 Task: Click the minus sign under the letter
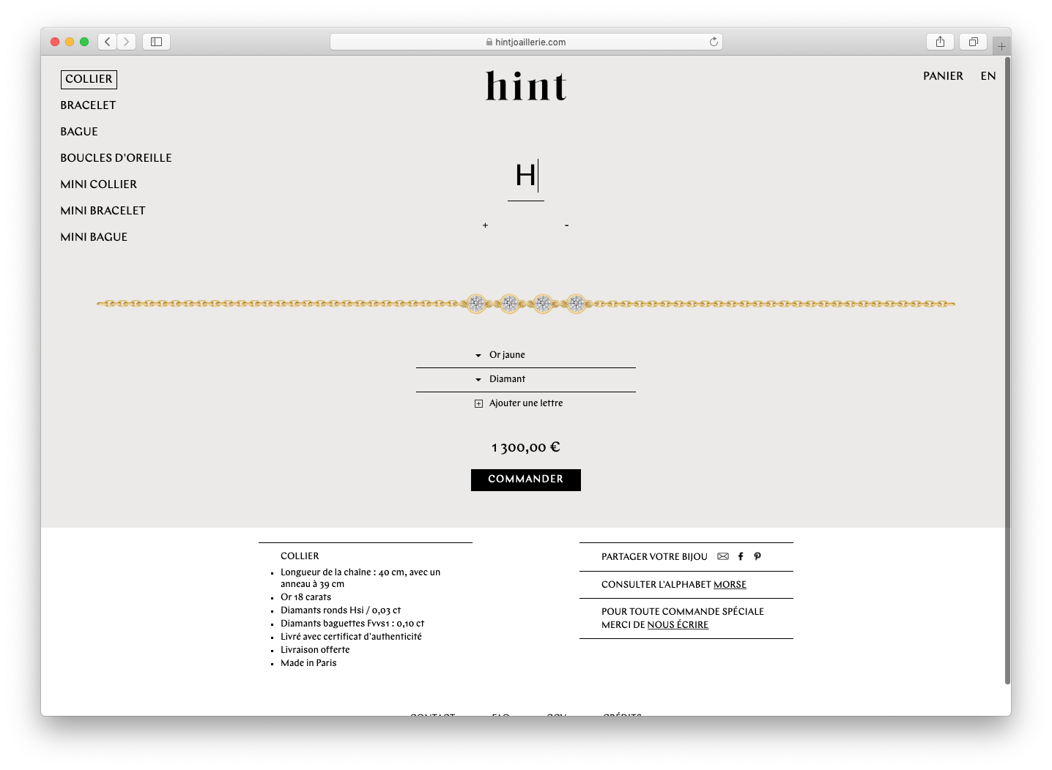567,225
